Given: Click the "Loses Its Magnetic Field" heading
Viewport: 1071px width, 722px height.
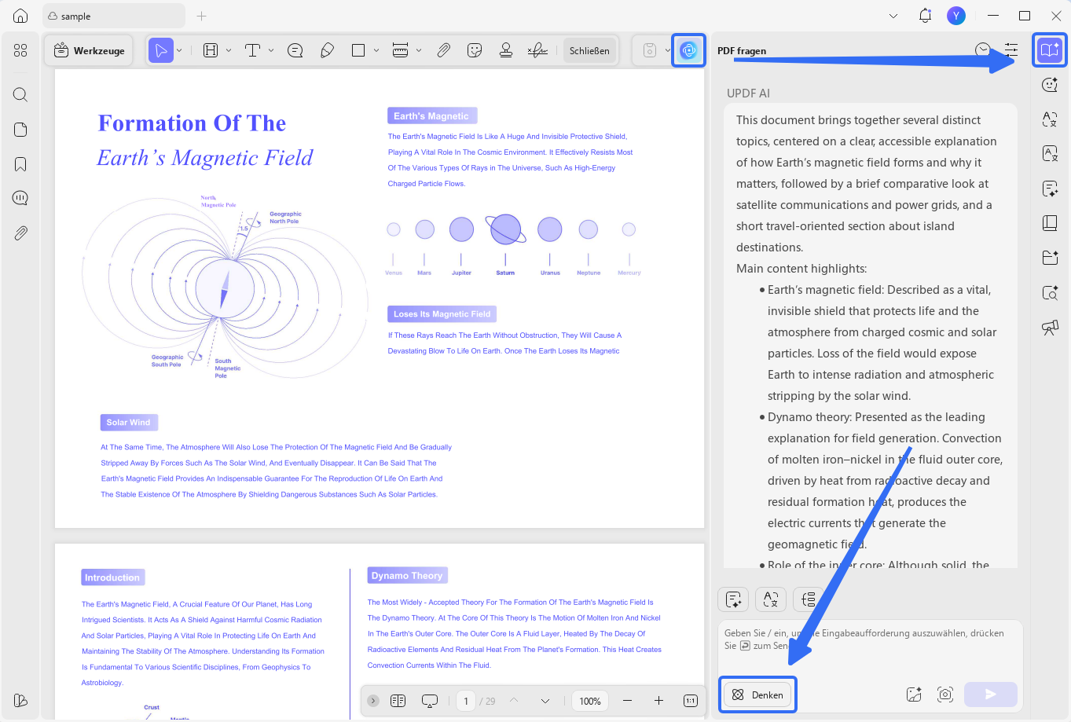Looking at the screenshot, I should pos(442,314).
